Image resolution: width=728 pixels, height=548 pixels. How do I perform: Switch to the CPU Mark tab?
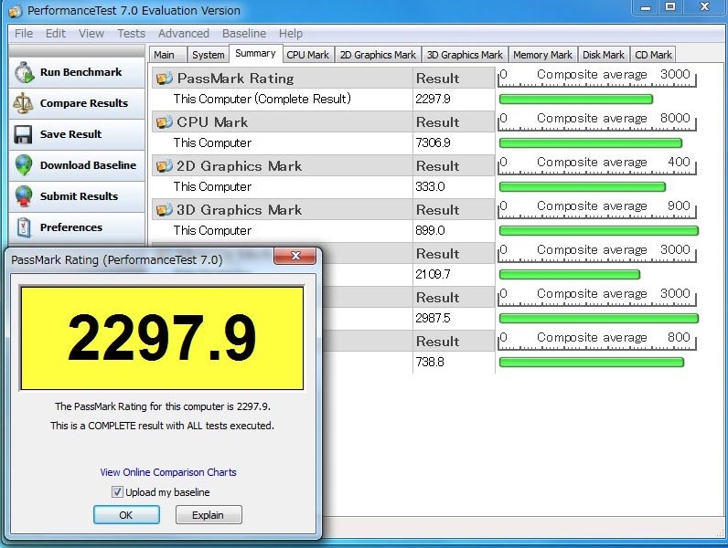pos(307,55)
